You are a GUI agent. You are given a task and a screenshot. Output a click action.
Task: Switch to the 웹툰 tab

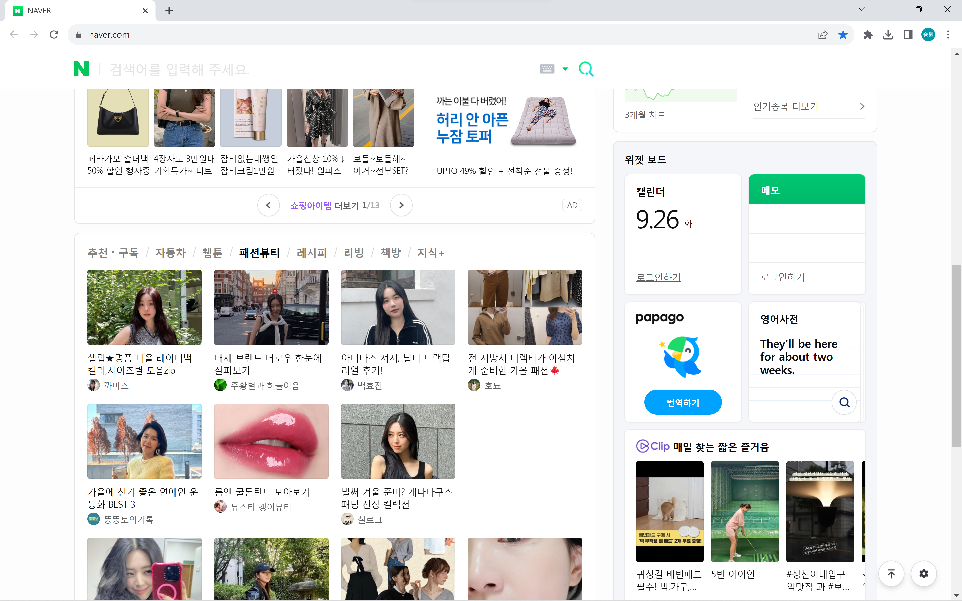click(212, 253)
